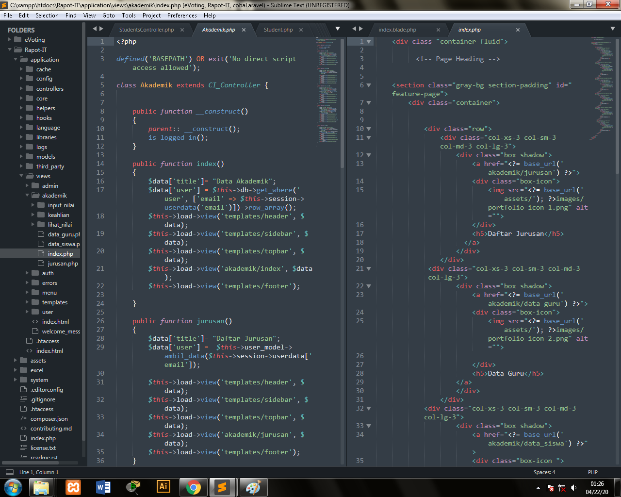Open the Preferences menu
This screenshot has width=621, height=497.
point(182,16)
